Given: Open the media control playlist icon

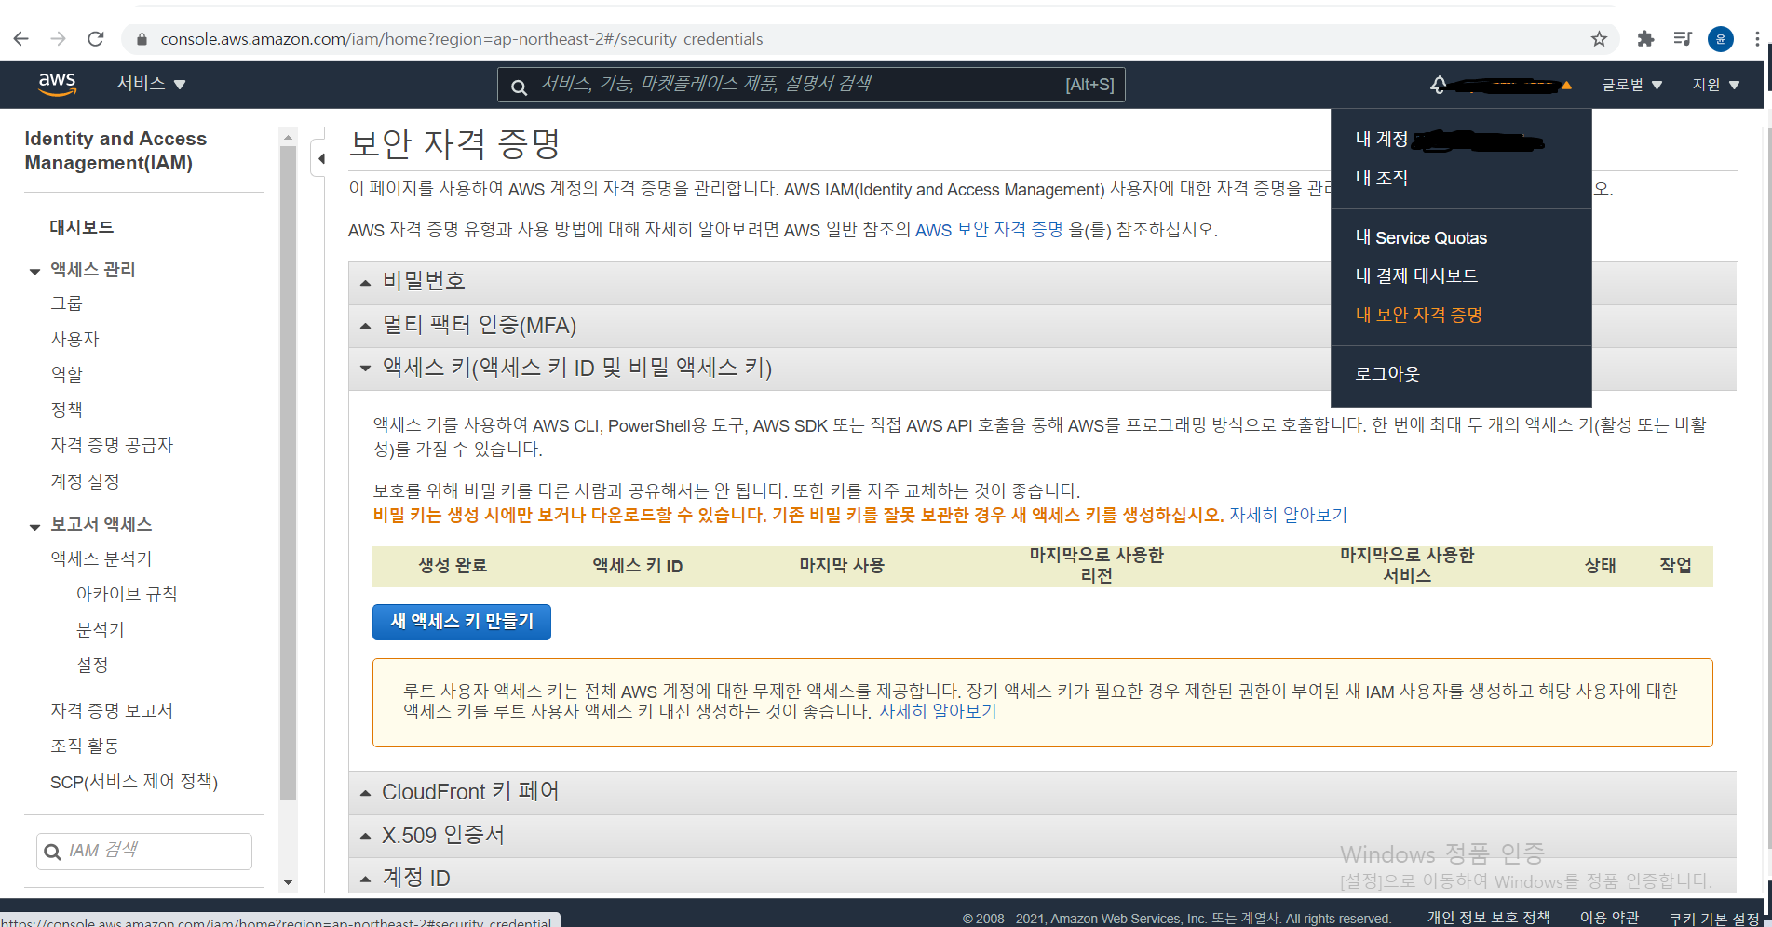Looking at the screenshot, I should (x=1683, y=39).
